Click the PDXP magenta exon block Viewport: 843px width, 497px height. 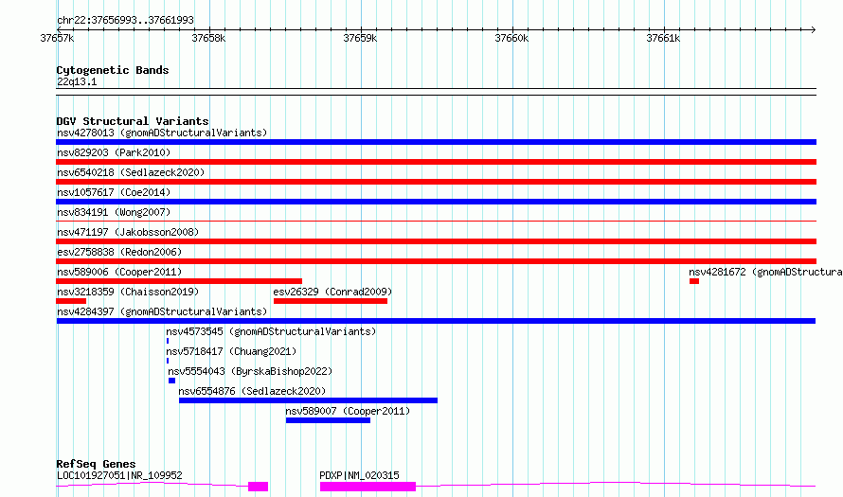click(368, 487)
